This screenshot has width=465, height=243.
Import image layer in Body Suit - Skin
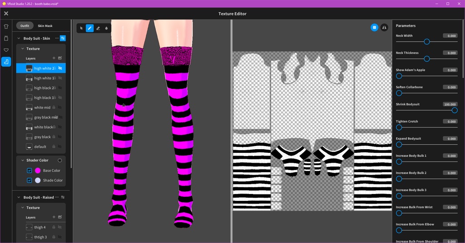(x=60, y=58)
